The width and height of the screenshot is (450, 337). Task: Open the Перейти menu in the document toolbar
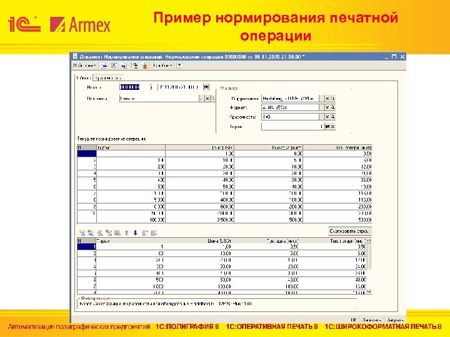pos(162,66)
